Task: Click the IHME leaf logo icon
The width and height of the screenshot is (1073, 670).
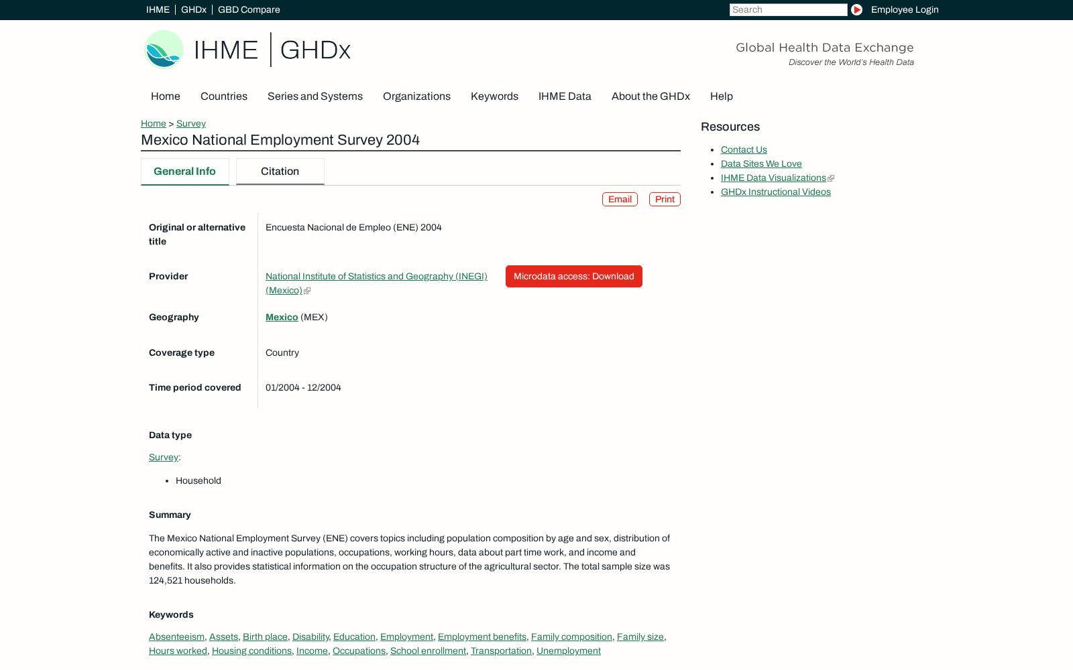Action: [164, 50]
